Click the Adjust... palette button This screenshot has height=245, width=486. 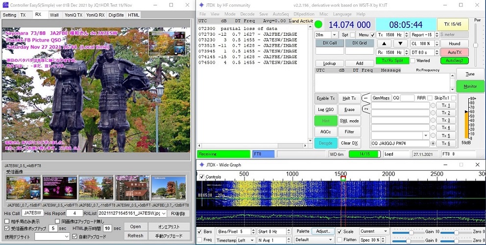[x=323, y=231]
